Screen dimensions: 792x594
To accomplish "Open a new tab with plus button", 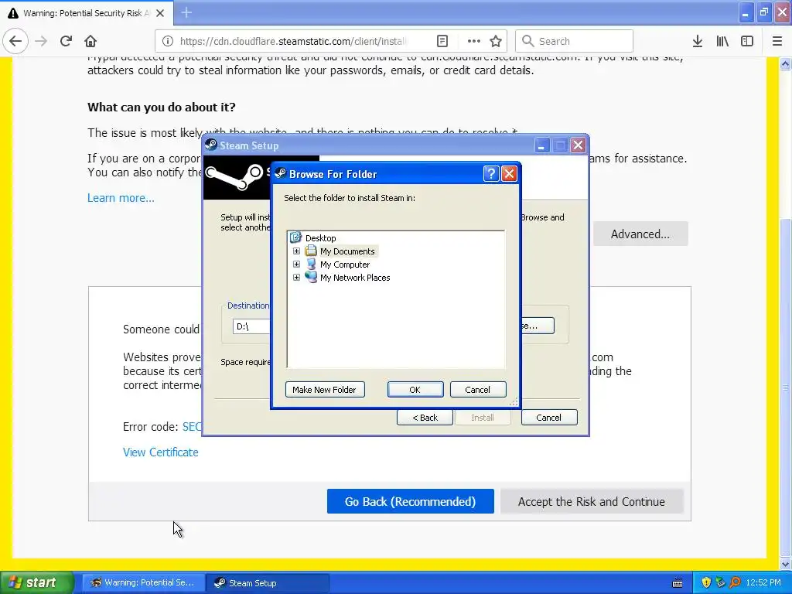I will [186, 12].
